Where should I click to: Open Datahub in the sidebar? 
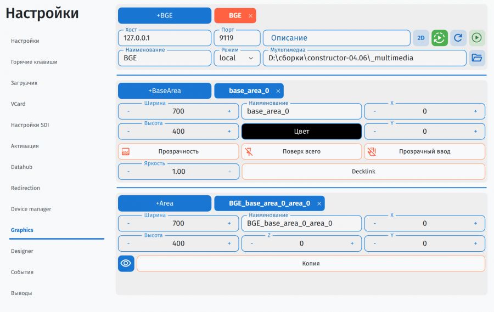pyautogui.click(x=22, y=167)
